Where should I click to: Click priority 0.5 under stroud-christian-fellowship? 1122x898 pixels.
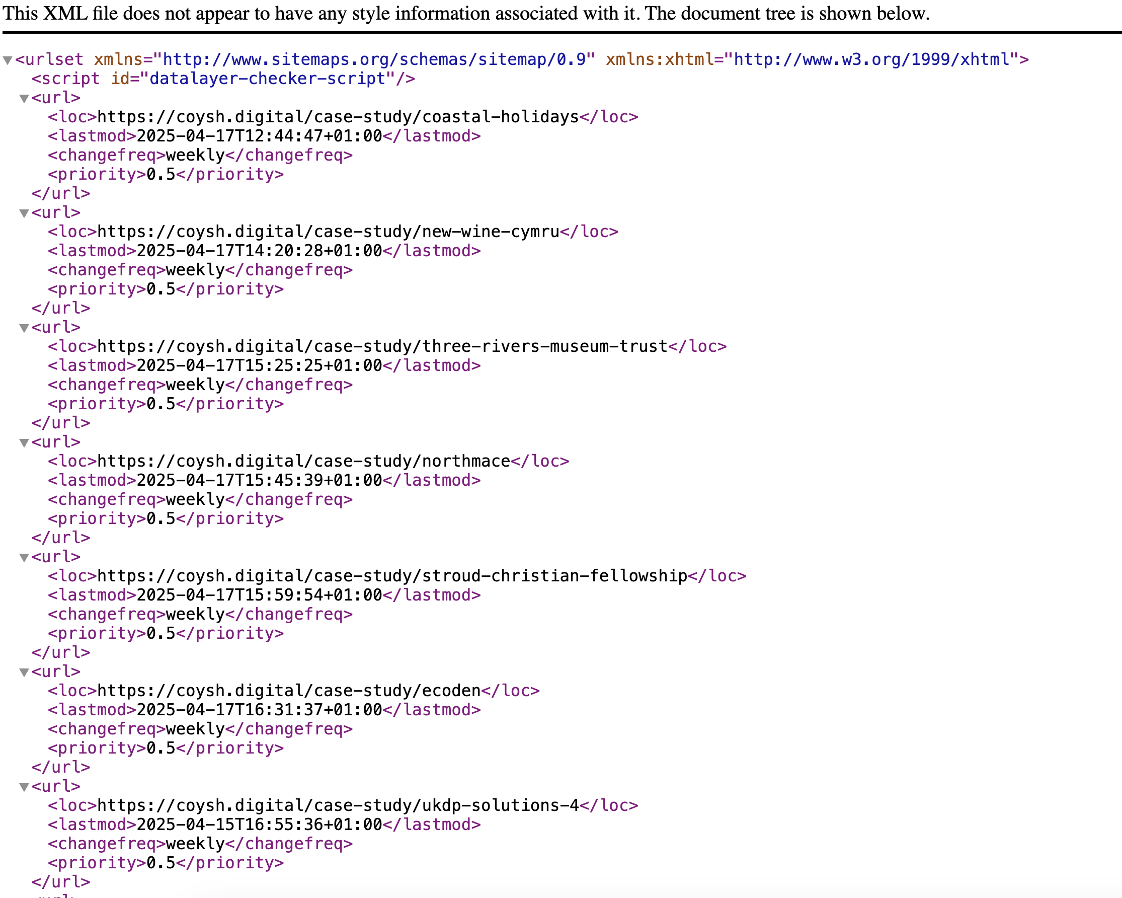pyautogui.click(x=161, y=633)
